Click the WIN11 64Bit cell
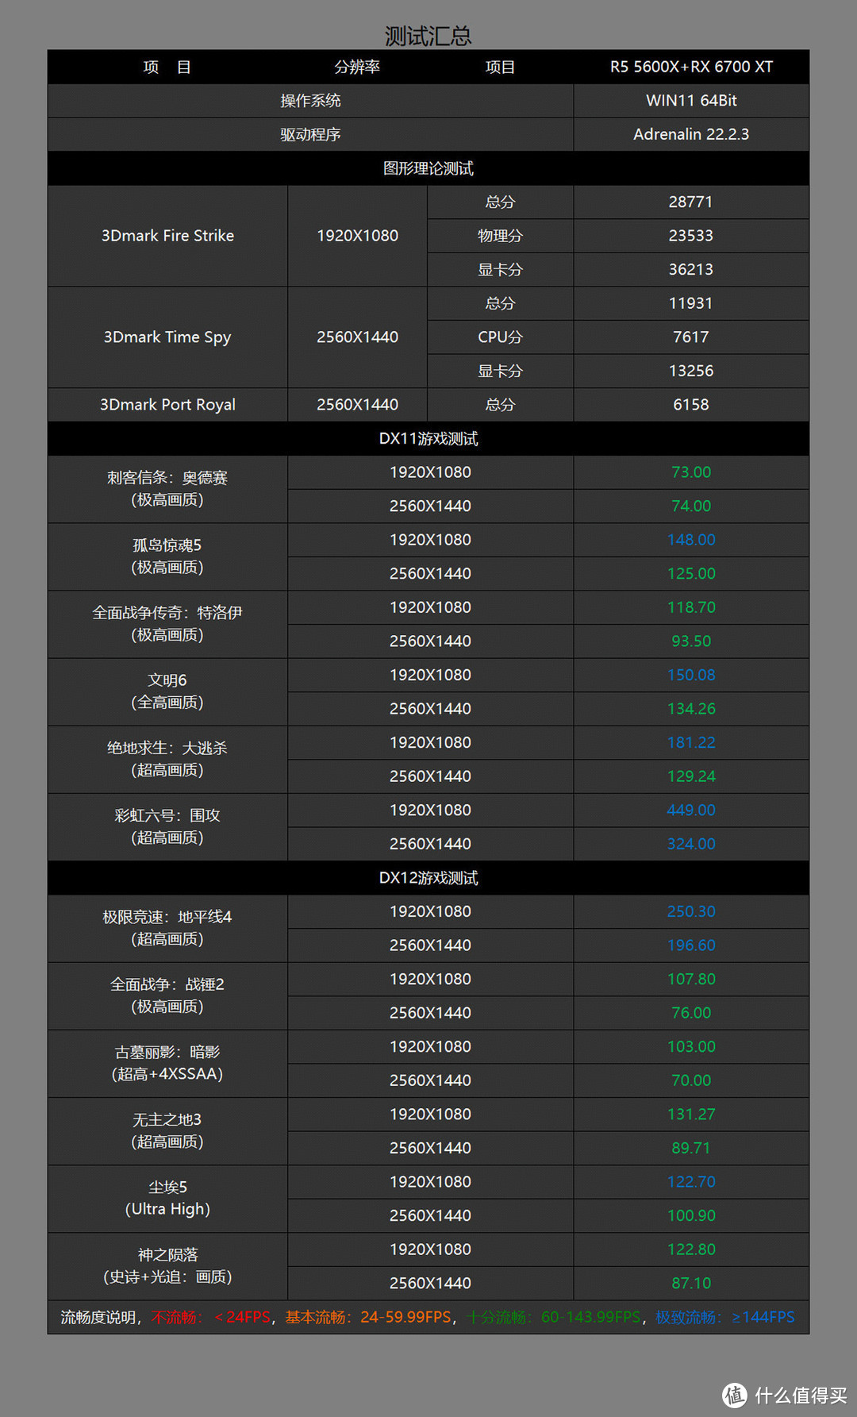The image size is (857, 1417). [x=691, y=101]
